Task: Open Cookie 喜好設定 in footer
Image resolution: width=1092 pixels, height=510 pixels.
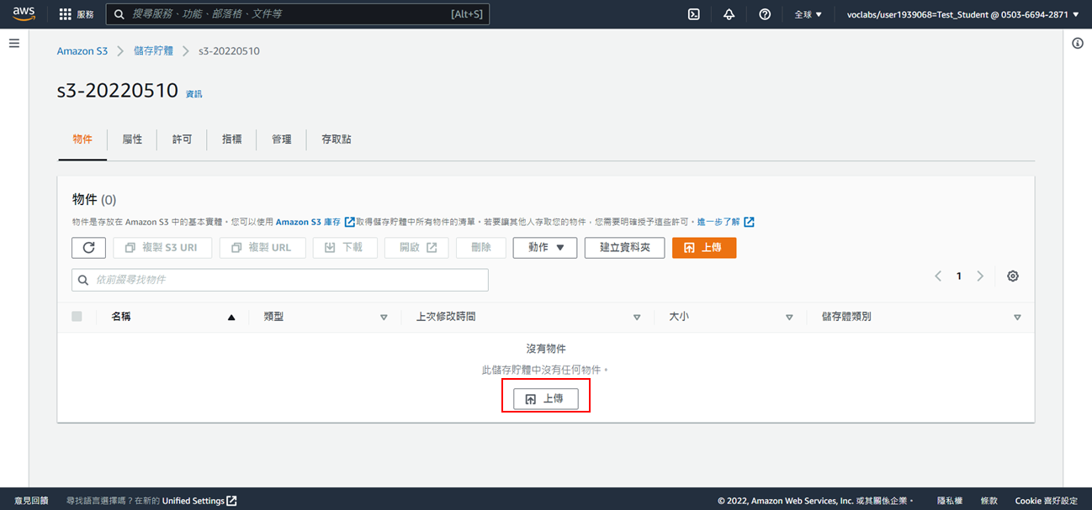Action: (1046, 501)
